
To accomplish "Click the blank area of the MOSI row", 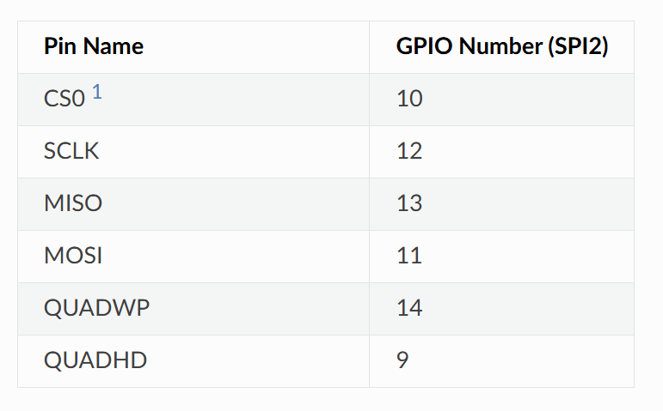I will click(258, 257).
